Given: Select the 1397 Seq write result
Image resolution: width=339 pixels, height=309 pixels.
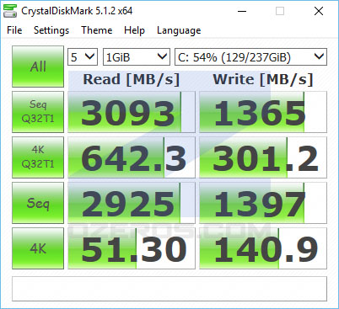Looking at the screenshot, I should 263,203.
